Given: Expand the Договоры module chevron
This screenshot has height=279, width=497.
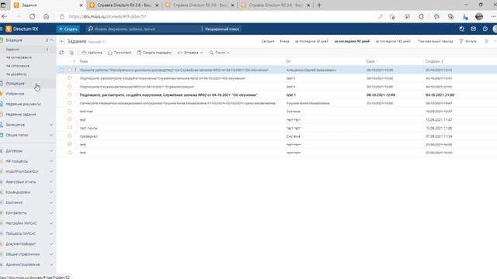Looking at the screenshot, I should (51, 151).
